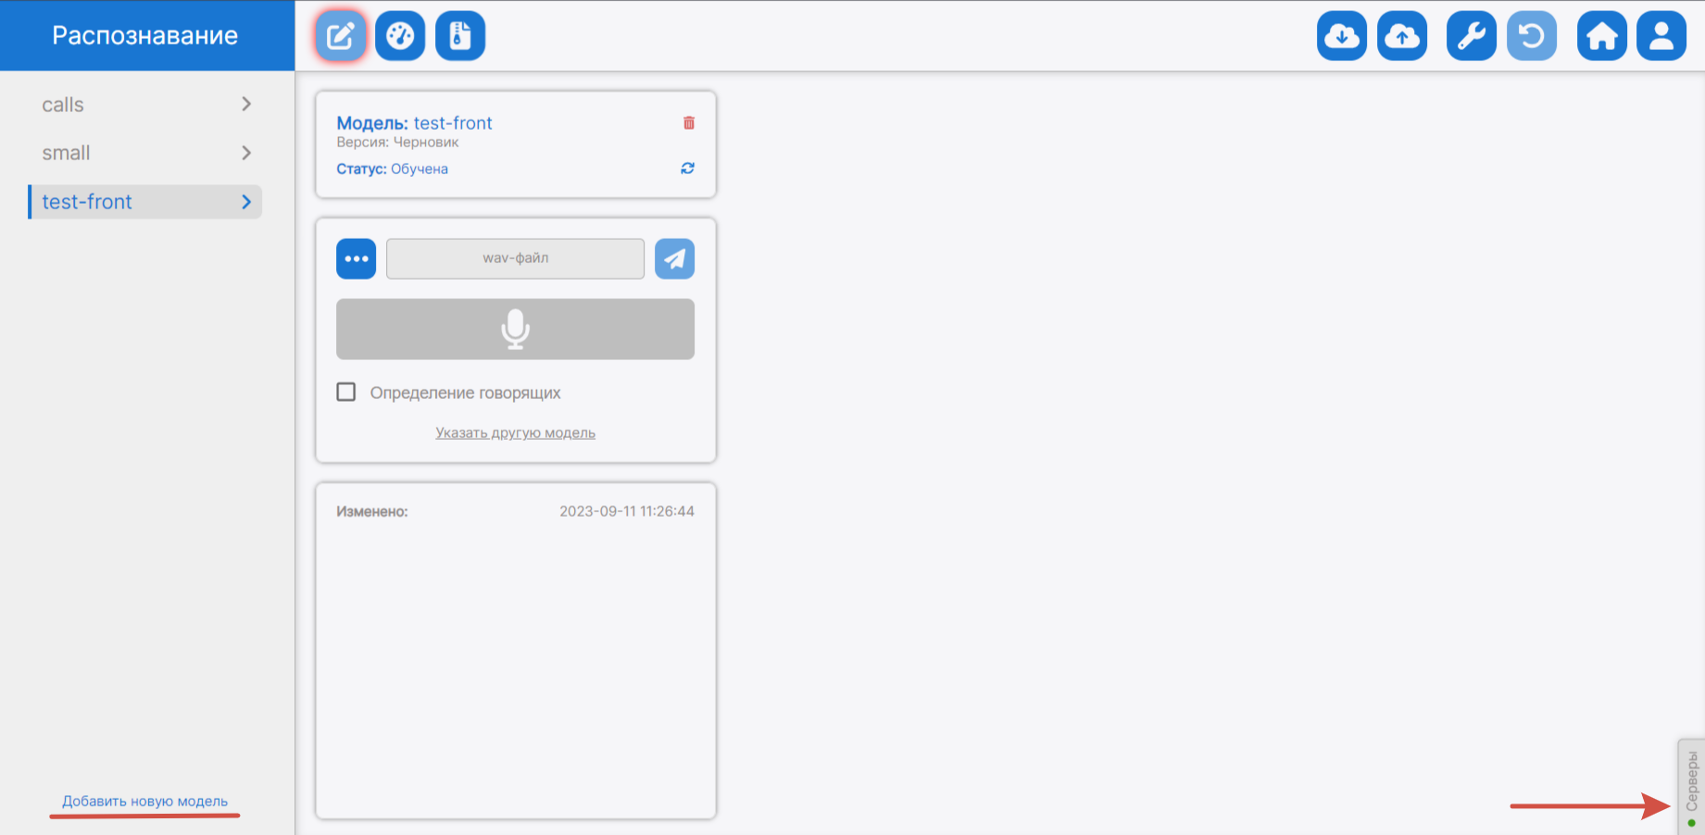The width and height of the screenshot is (1705, 835).
Task: Click the cloud download icon
Action: [1341, 36]
